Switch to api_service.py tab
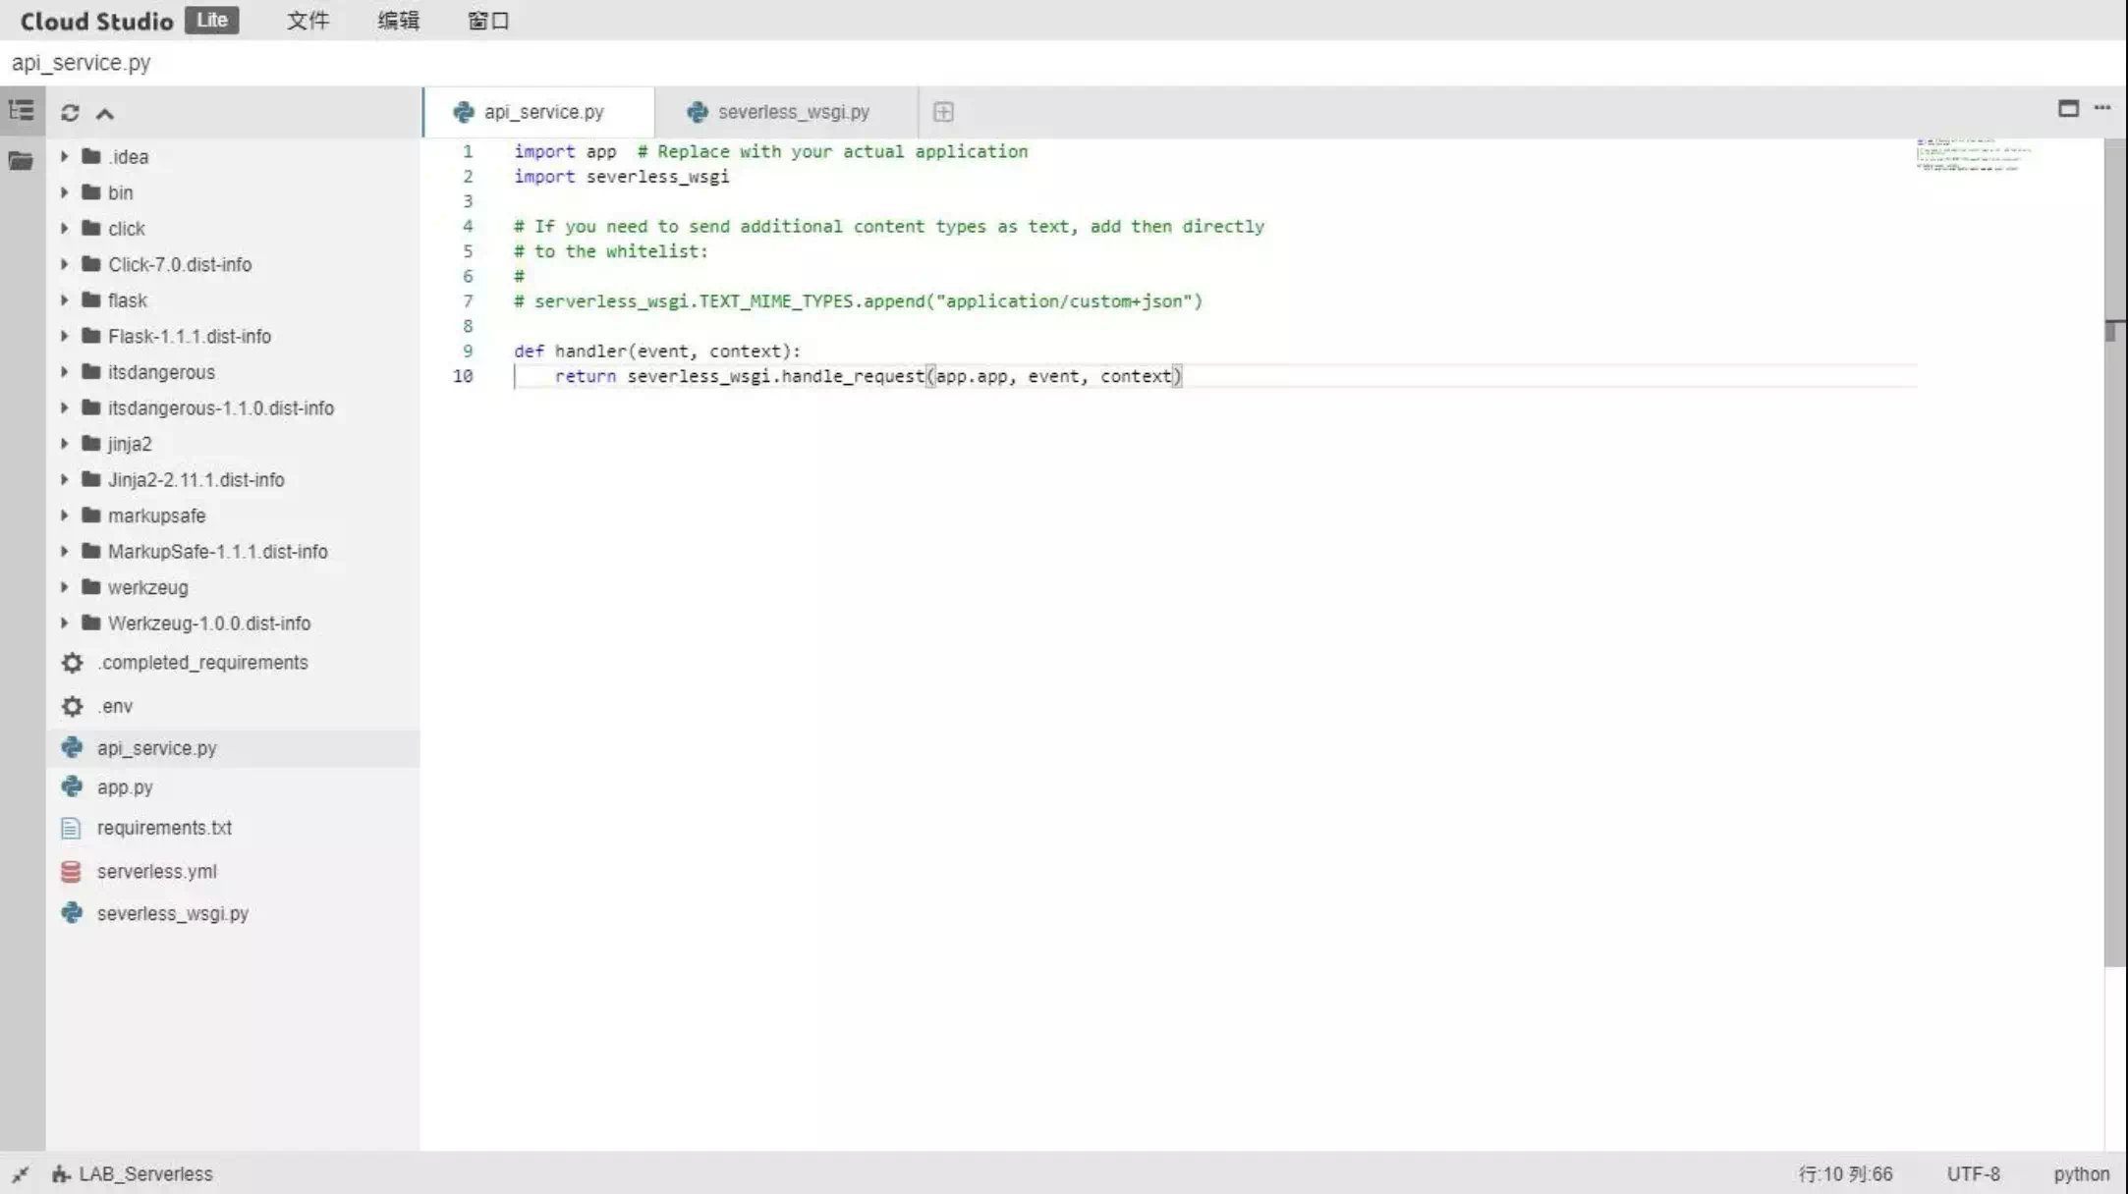2128x1194 pixels. click(538, 112)
